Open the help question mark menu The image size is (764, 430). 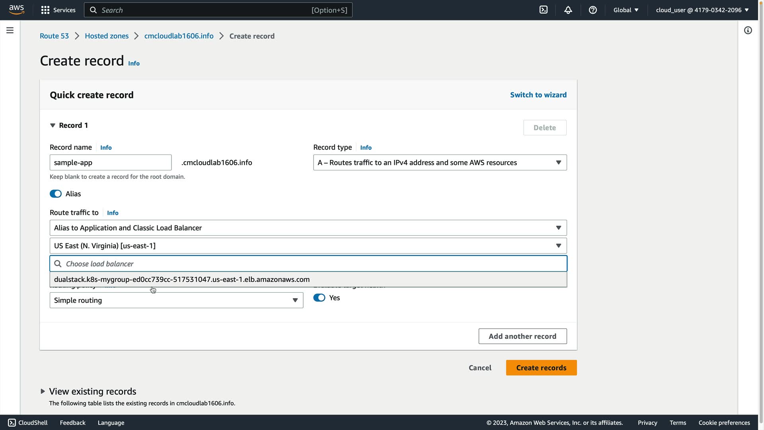pos(593,10)
